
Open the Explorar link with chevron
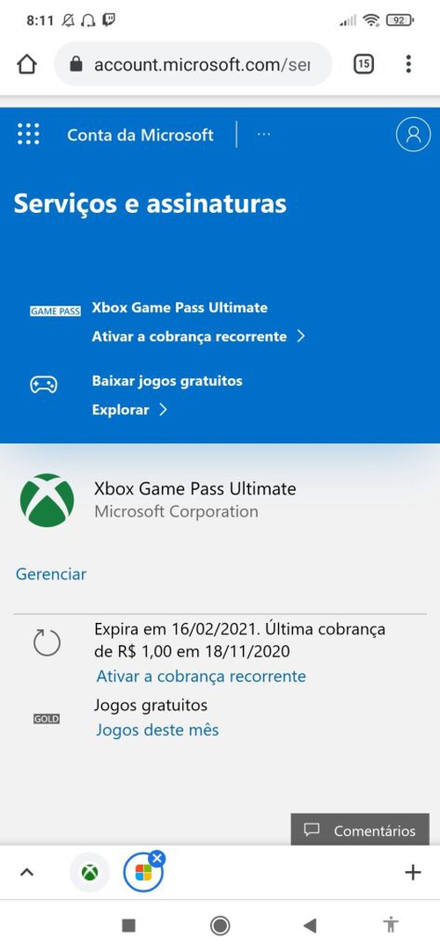(x=129, y=410)
